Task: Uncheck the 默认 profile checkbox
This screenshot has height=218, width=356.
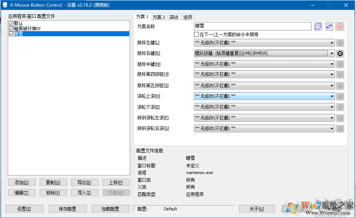Action: pos(11,23)
